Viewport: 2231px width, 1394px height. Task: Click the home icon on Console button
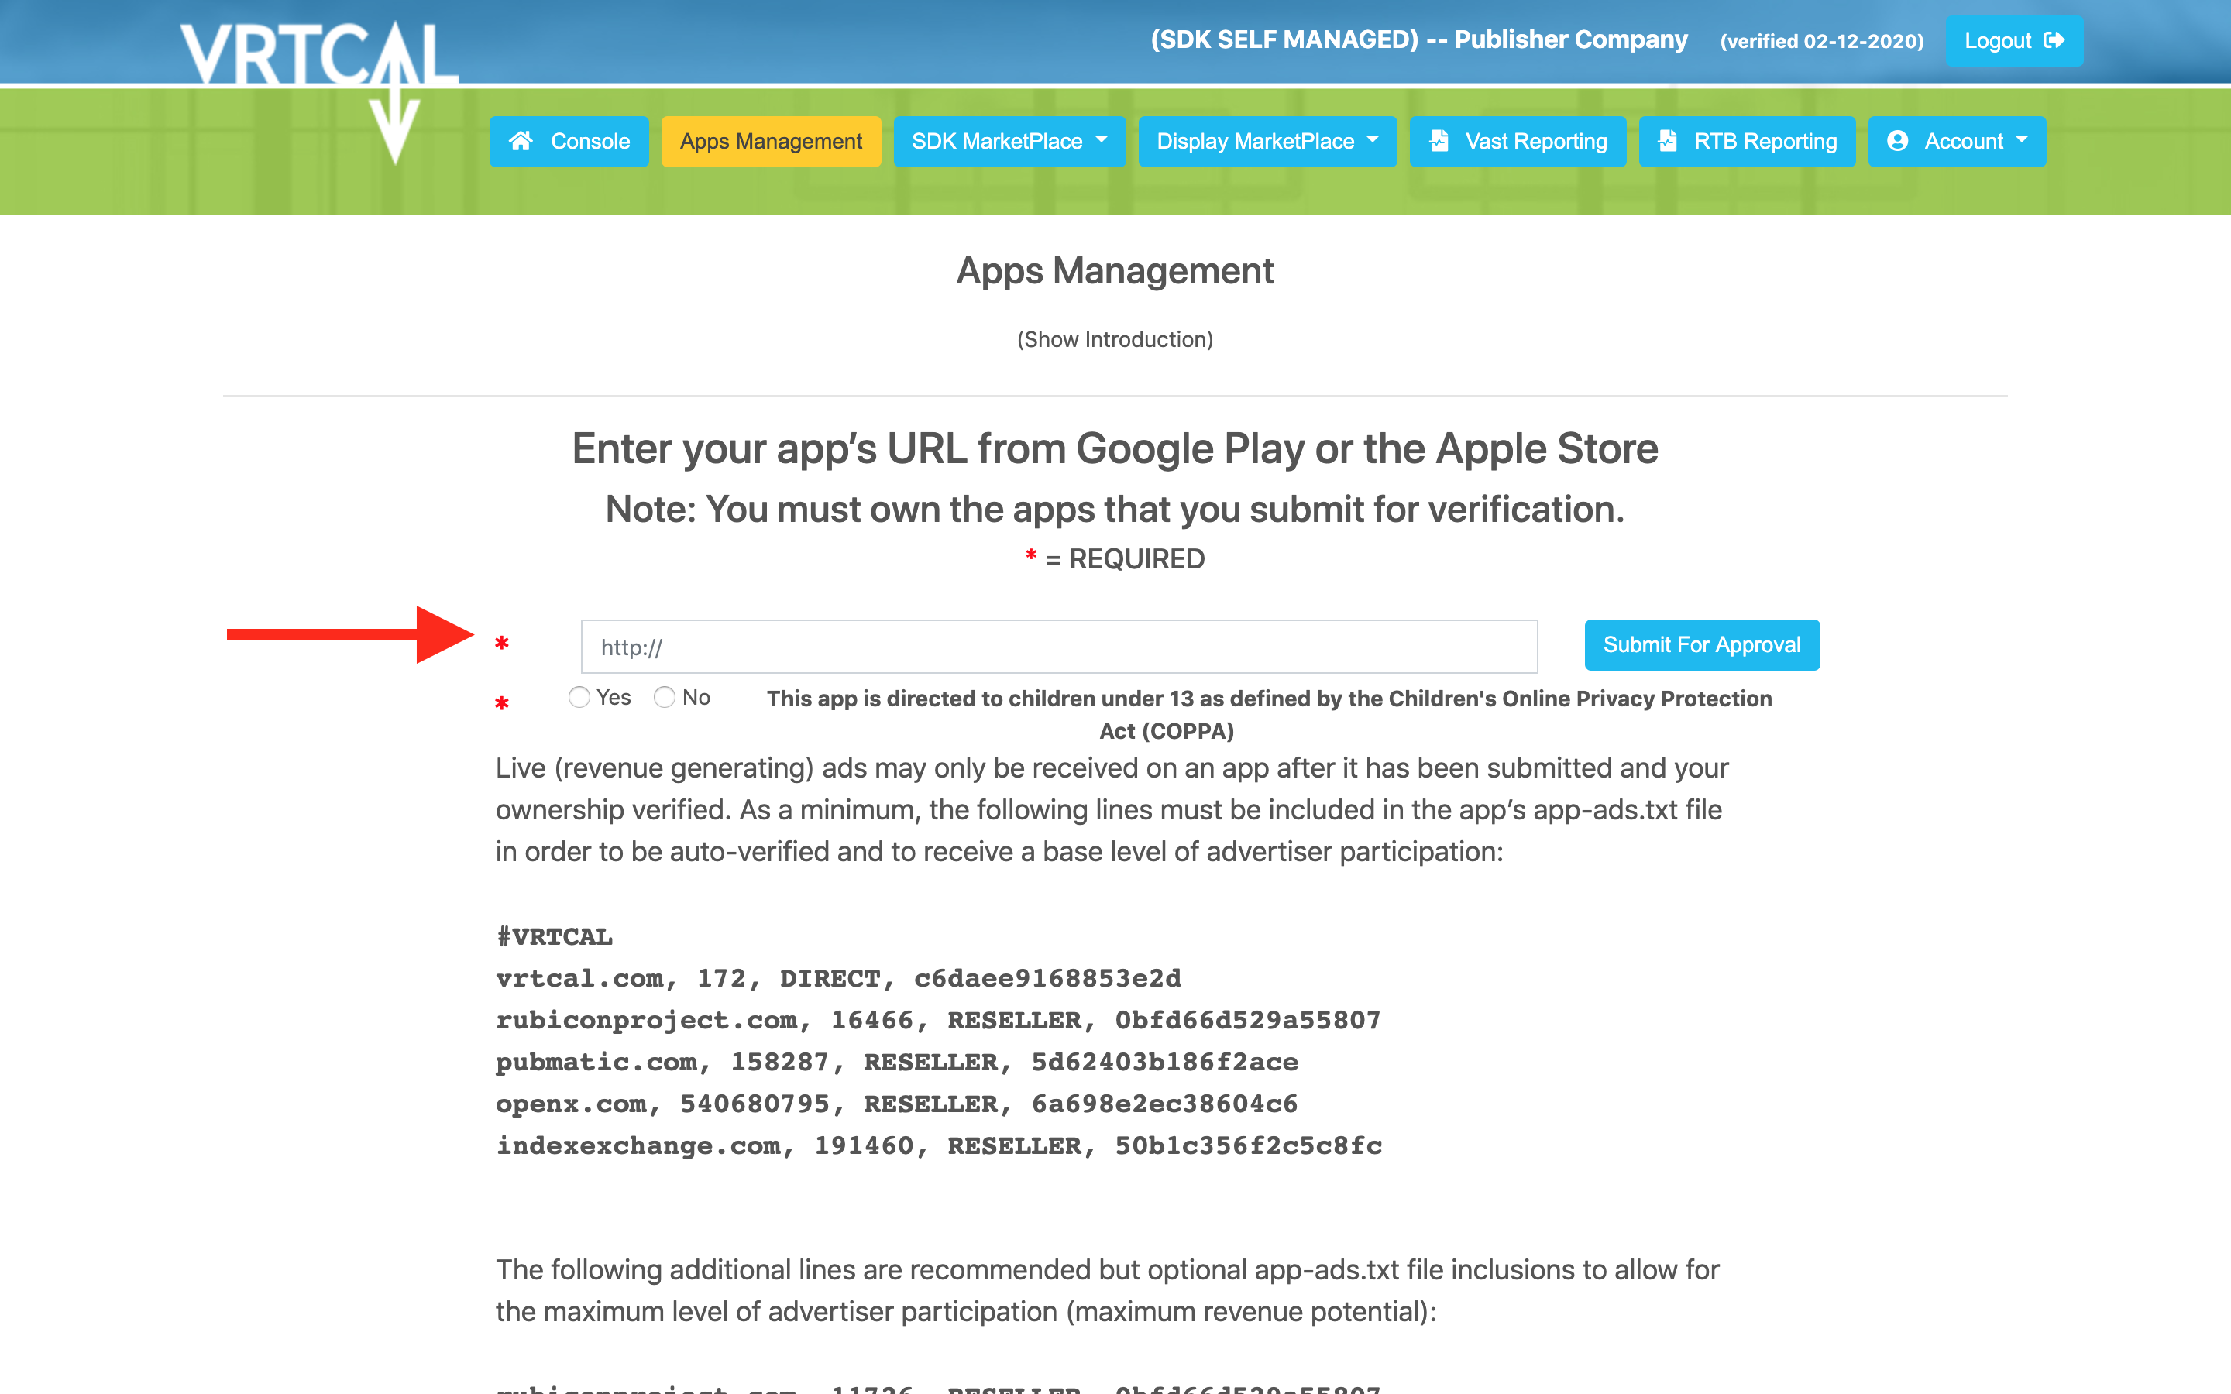point(521,141)
